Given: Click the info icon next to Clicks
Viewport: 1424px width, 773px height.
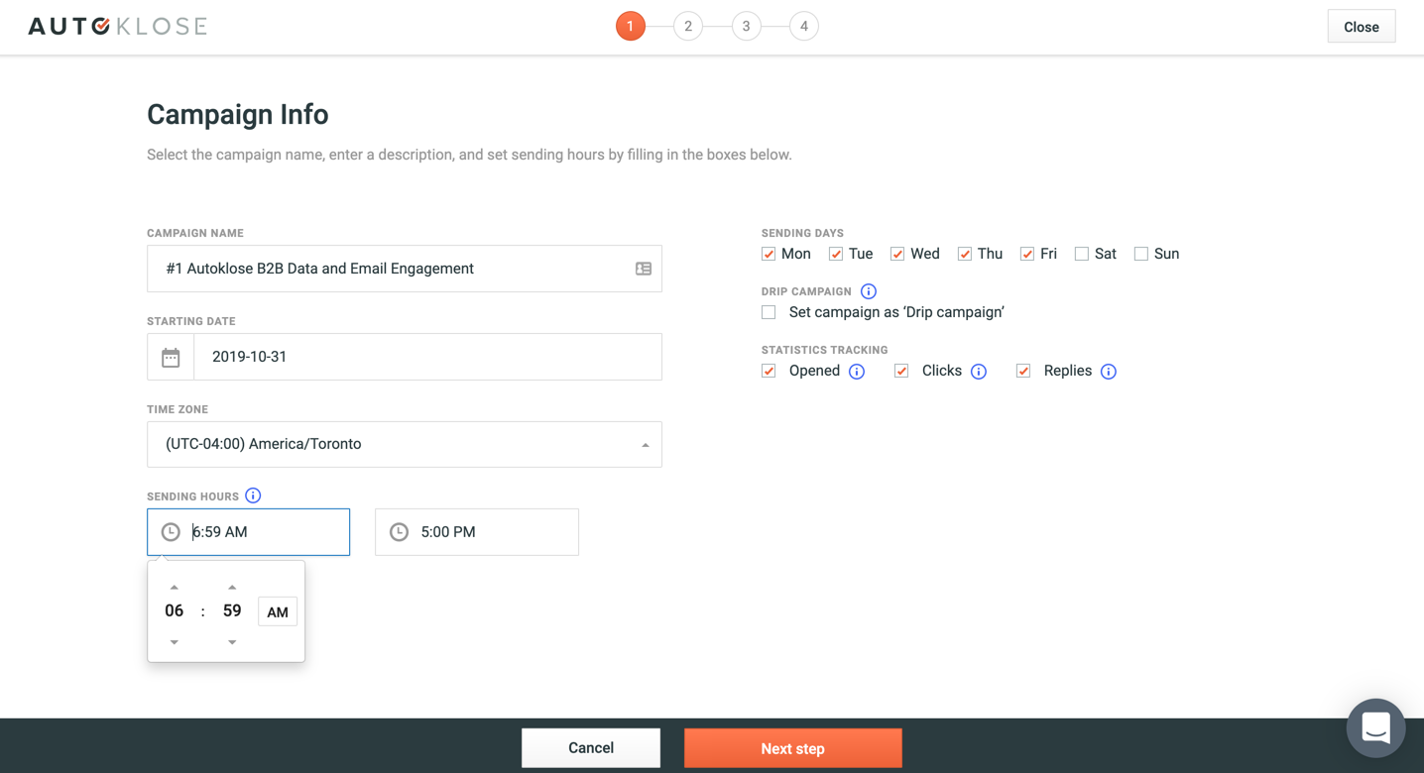Looking at the screenshot, I should click(x=979, y=372).
